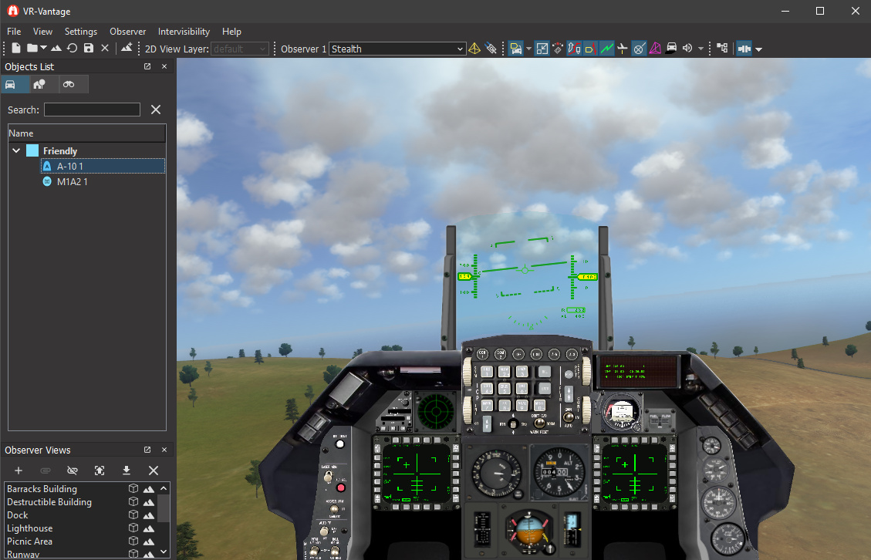This screenshot has height=560, width=871.
Task: Open the Observer 1 mode dropdown showing Stealth
Action: 397,49
